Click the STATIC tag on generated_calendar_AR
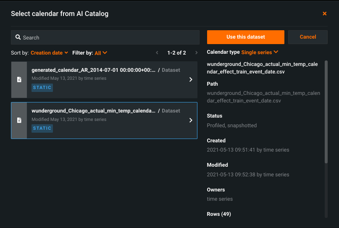339x228 pixels. 42,88
